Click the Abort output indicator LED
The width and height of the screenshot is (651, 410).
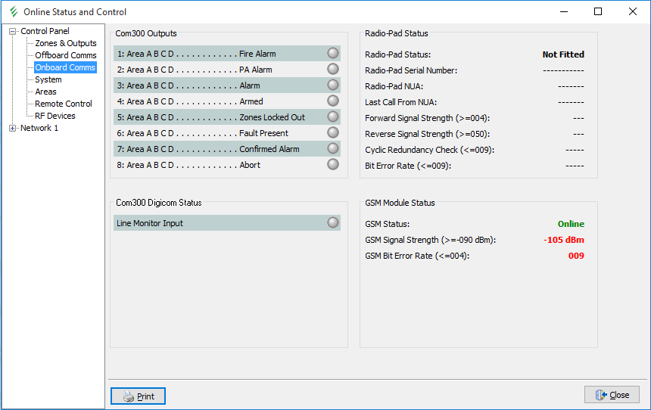pos(332,165)
